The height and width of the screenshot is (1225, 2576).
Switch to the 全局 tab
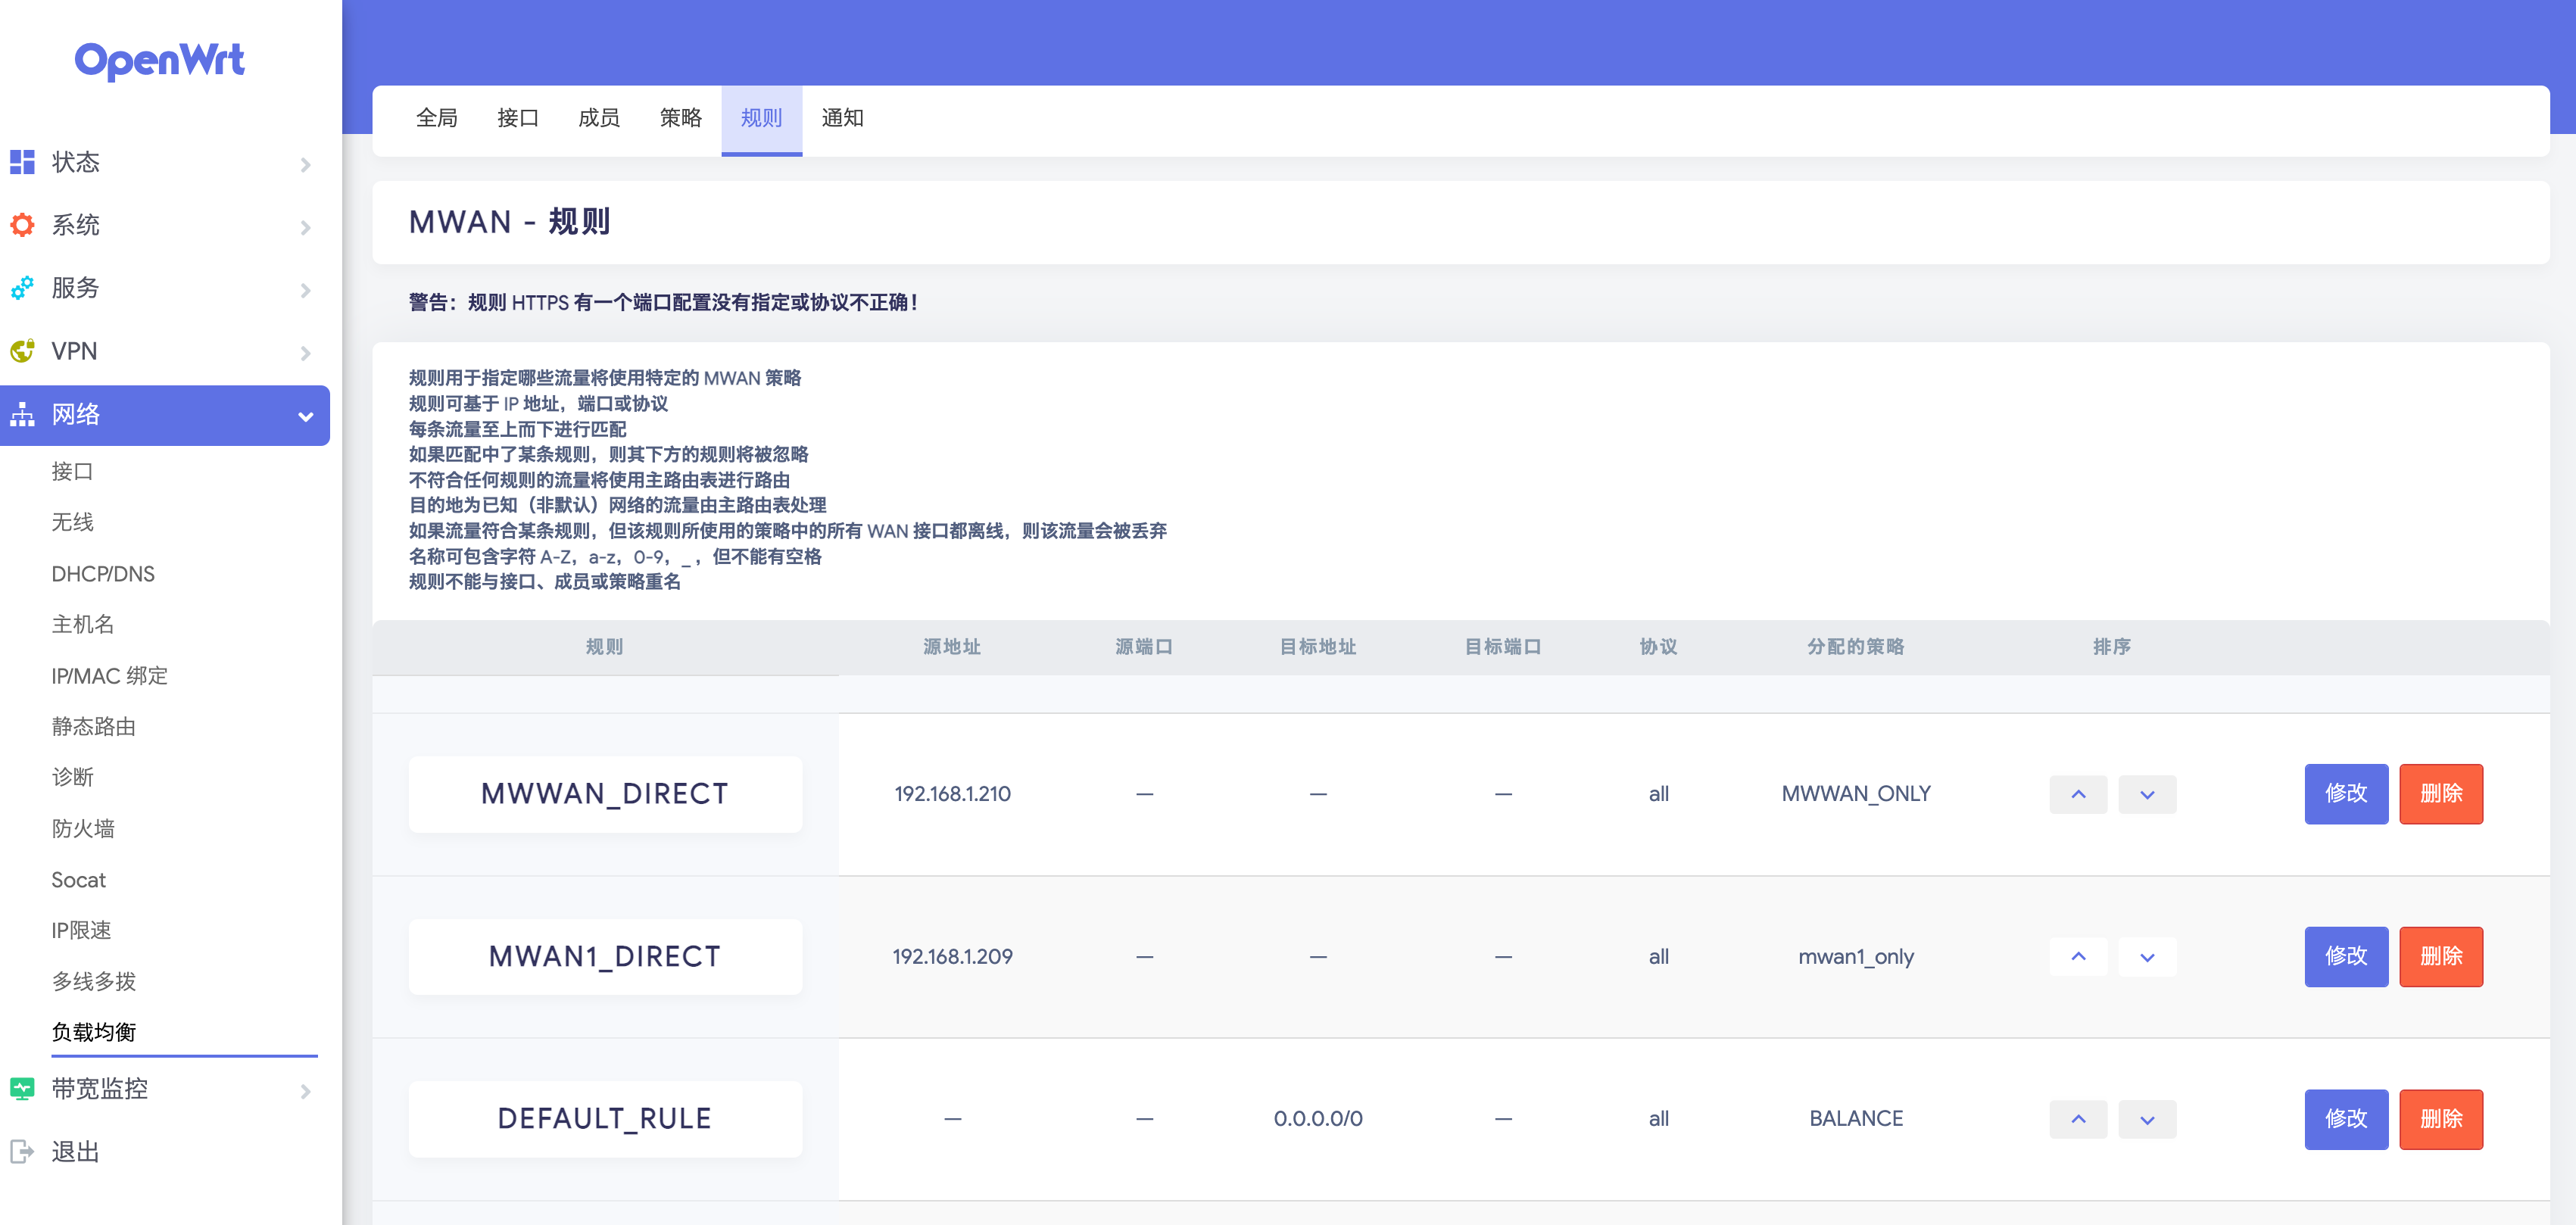tap(436, 118)
